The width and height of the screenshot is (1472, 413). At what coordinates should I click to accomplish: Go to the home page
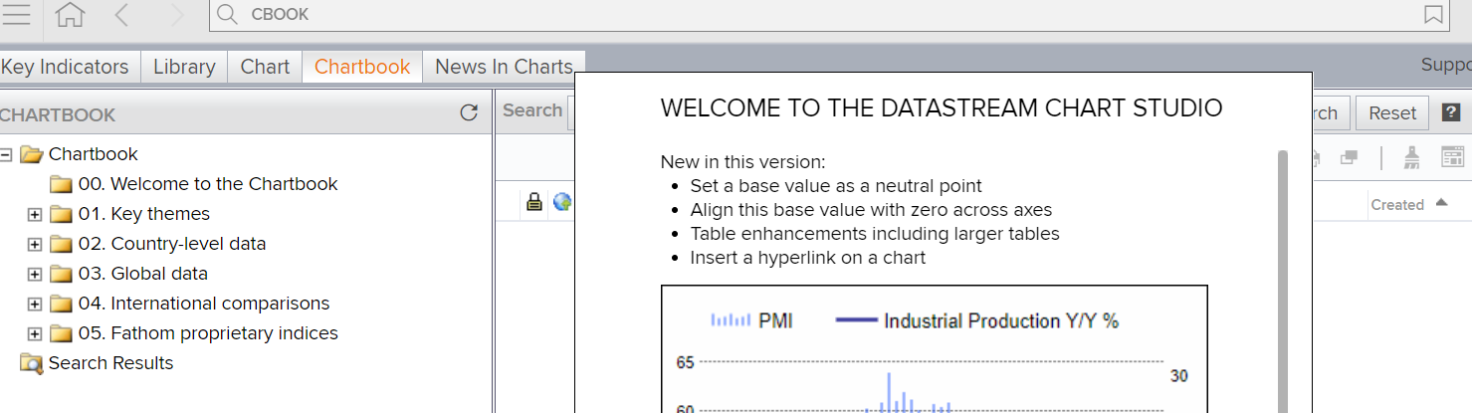tap(70, 15)
